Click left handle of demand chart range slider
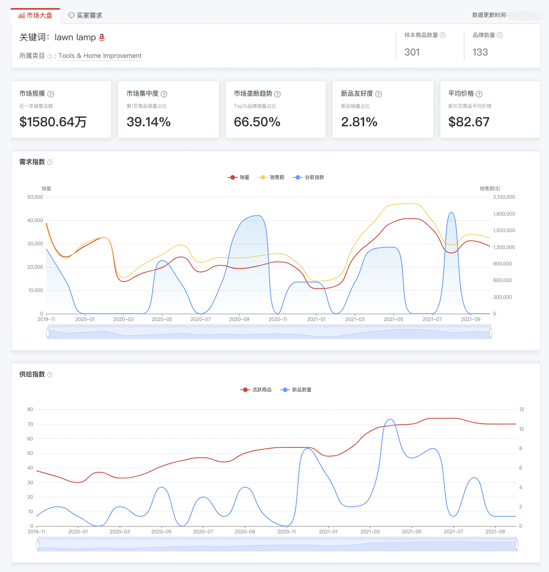Viewport: 549px width, 572px height. pos(48,333)
